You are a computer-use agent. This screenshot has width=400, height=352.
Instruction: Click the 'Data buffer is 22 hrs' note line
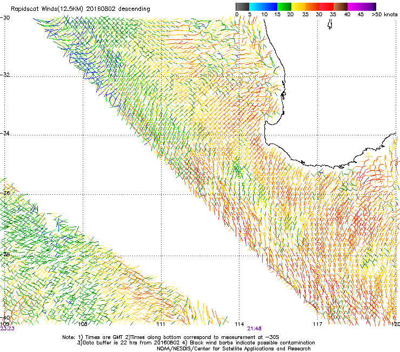point(196,343)
